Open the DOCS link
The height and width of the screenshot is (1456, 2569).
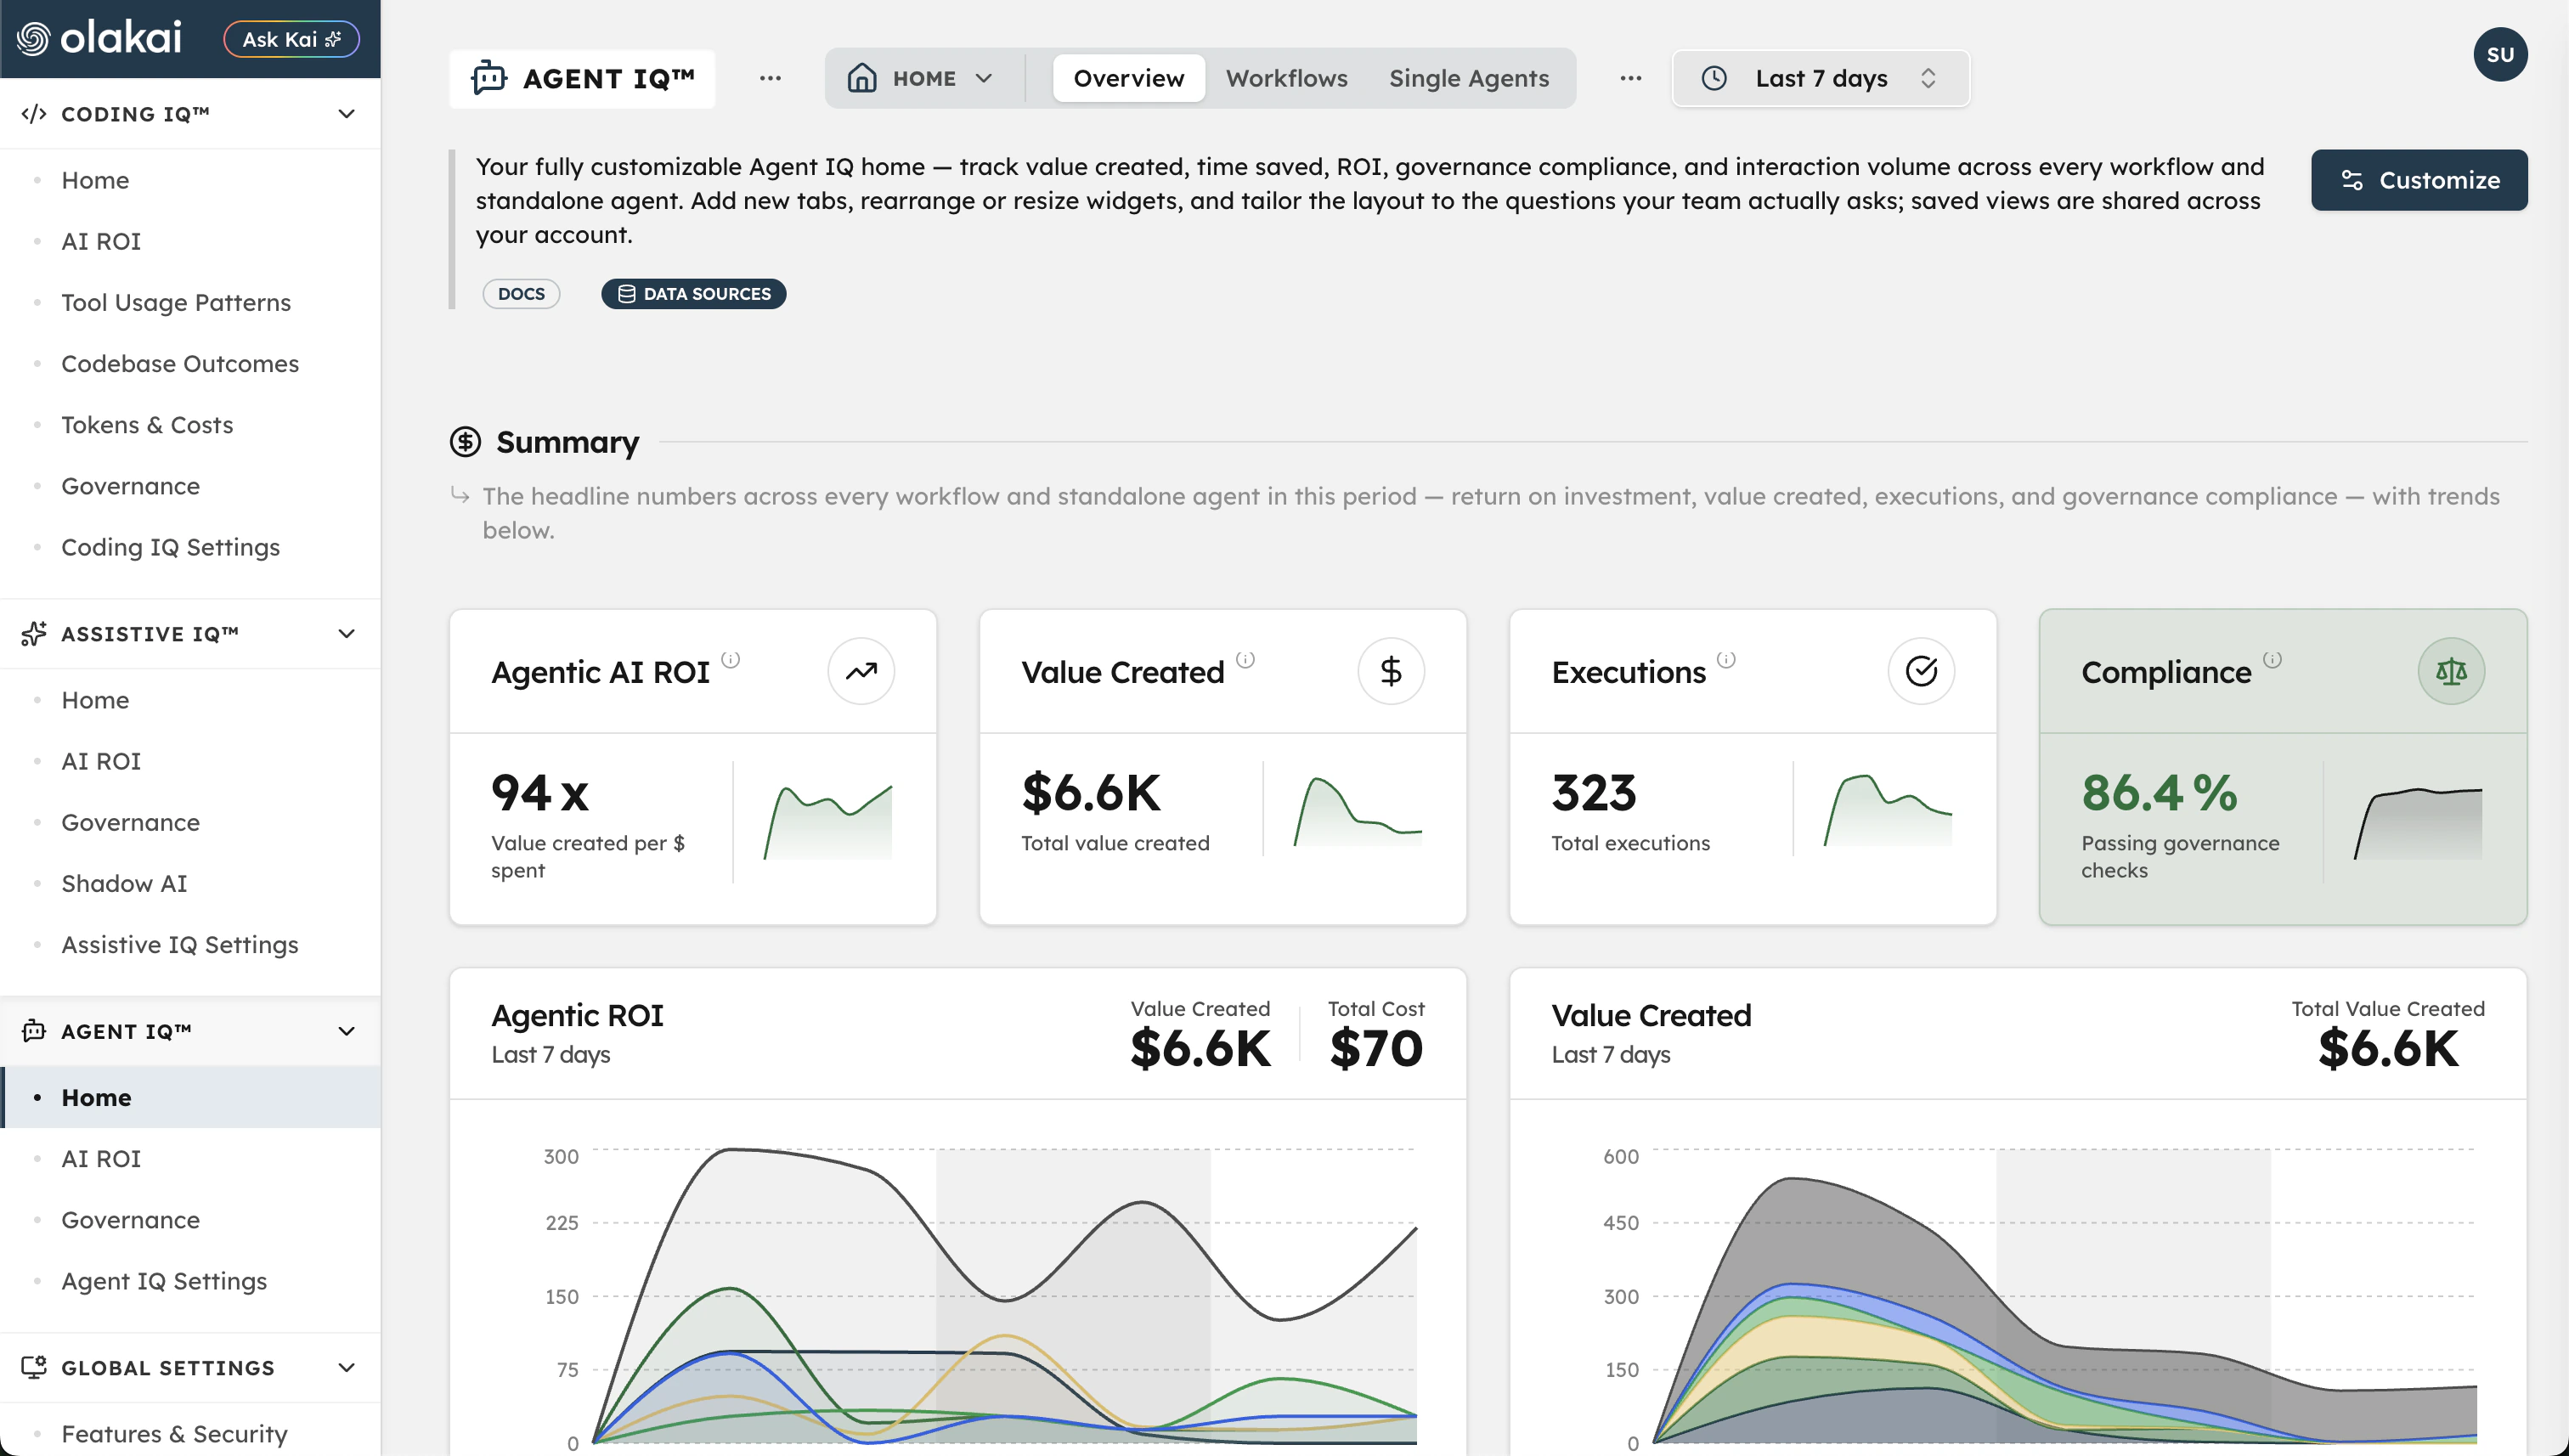tap(521, 293)
